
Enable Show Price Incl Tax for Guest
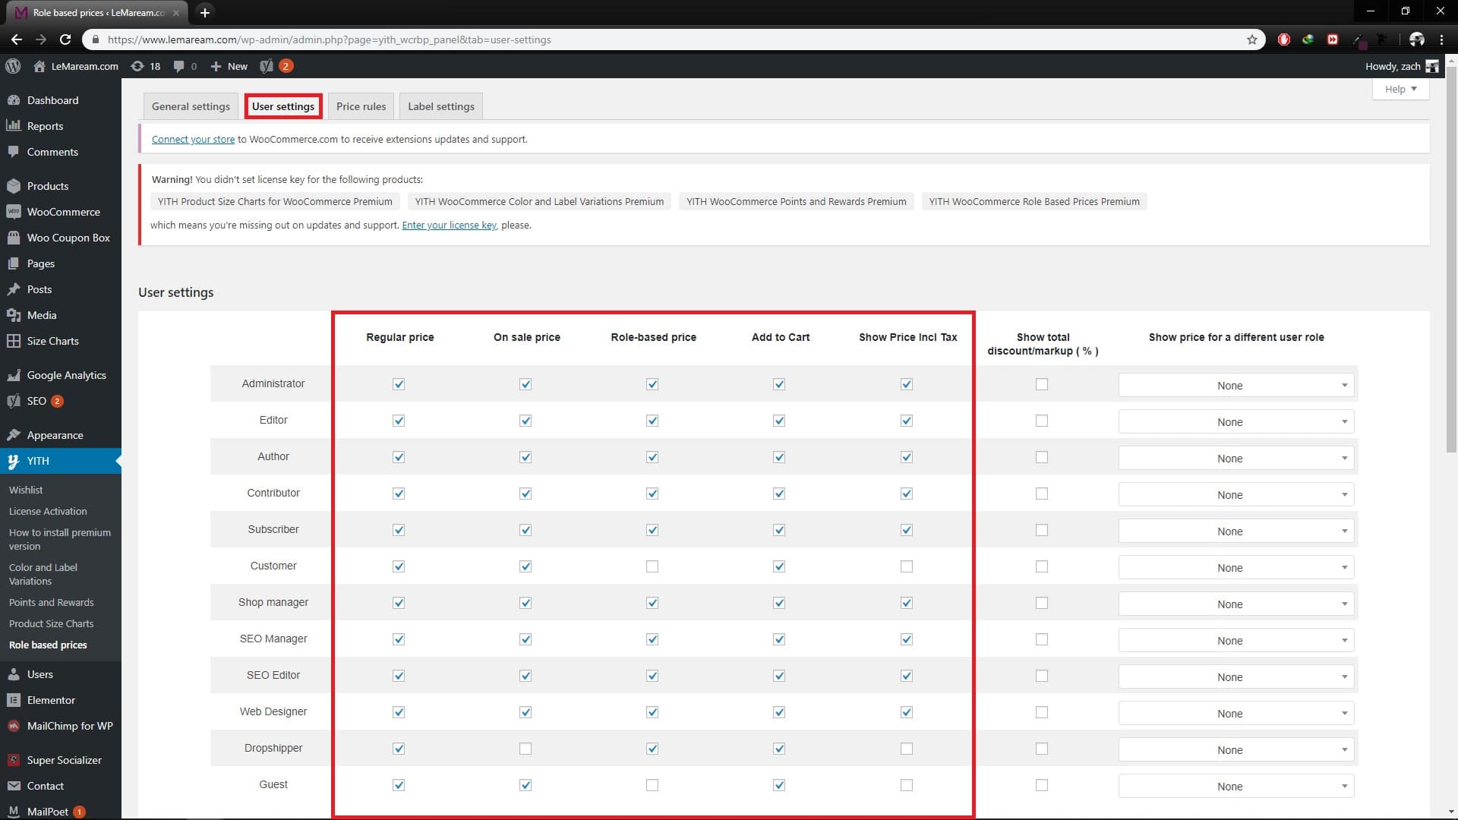(907, 785)
